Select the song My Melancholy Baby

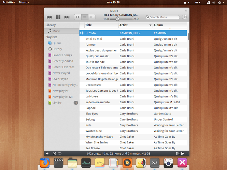pyautogui.click(x=133, y=137)
